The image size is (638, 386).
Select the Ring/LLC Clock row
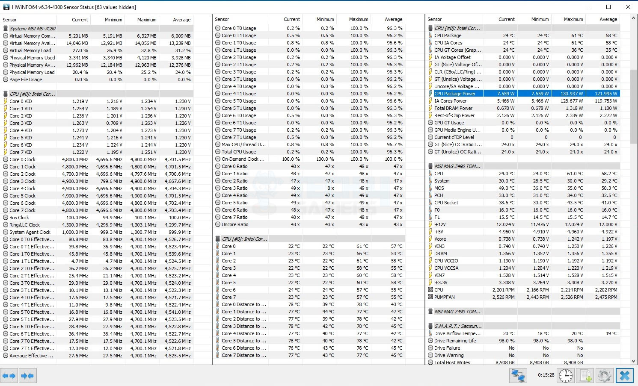[97, 225]
